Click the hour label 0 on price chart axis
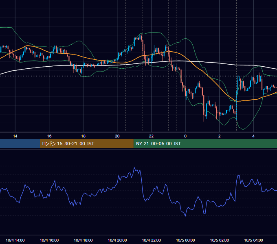Viewport: 277px width, 244px height. 185,136
